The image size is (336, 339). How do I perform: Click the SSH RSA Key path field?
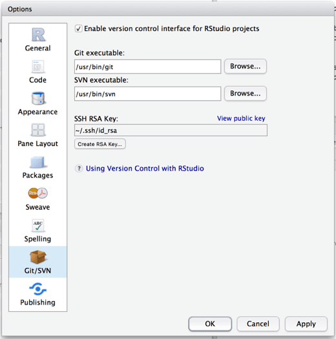tap(171, 130)
